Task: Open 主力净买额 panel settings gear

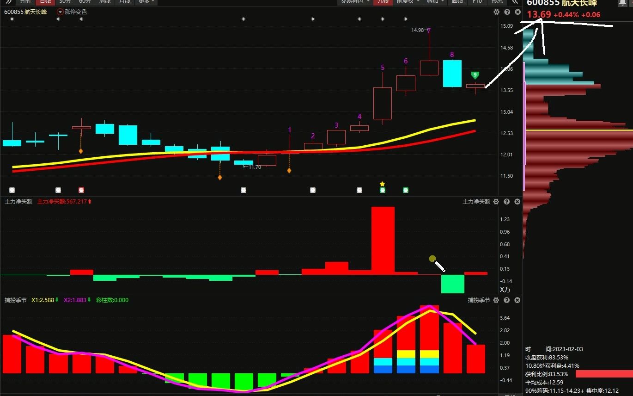Action: tap(496, 202)
